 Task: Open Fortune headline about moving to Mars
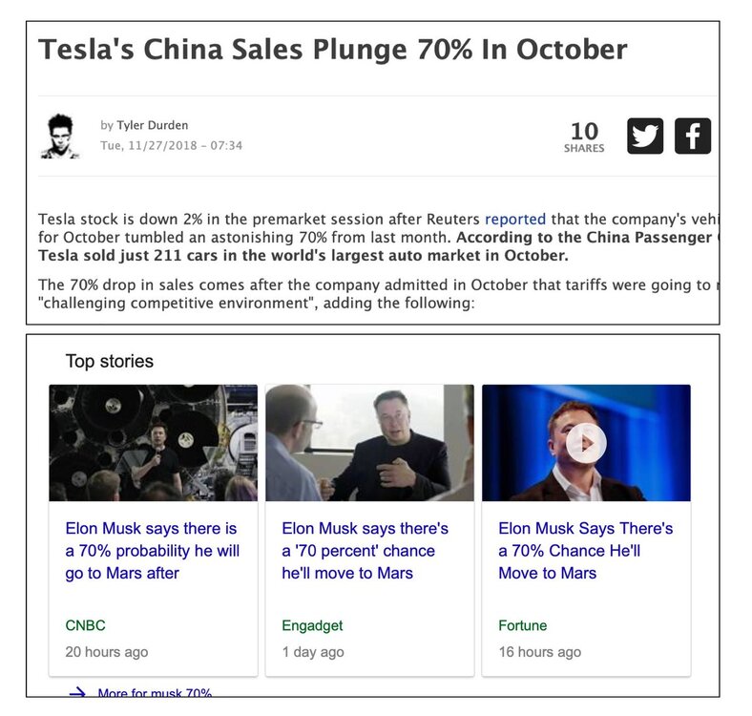tap(585, 551)
